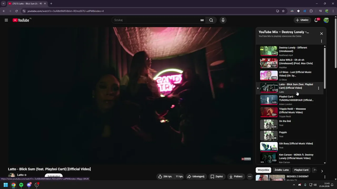This screenshot has width=337, height=189.
Task: Play Trippie Redd – Weeeeee playlist item
Action: coord(289,112)
